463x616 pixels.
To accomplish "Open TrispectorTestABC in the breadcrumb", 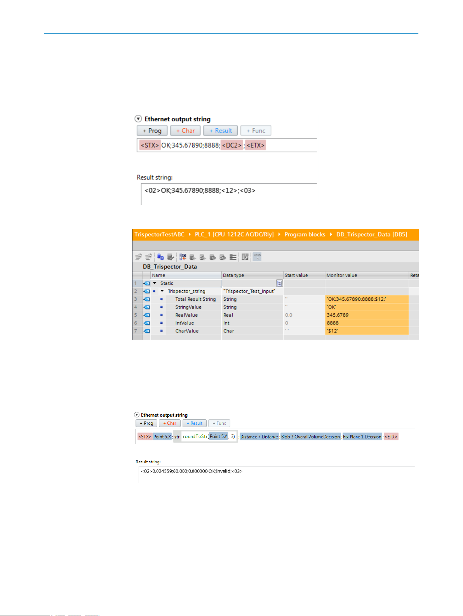I will click(x=160, y=234).
